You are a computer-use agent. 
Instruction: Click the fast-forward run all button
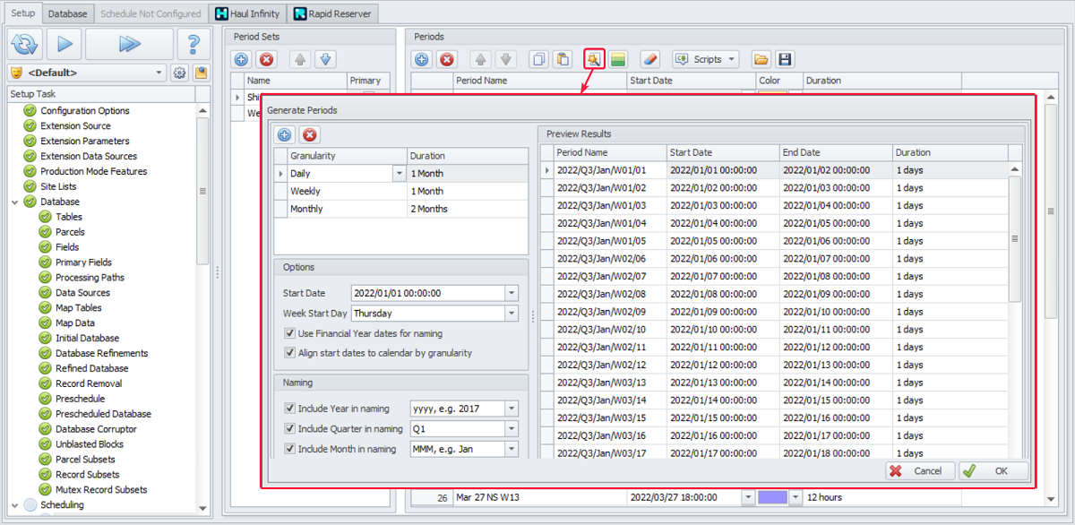pos(130,44)
